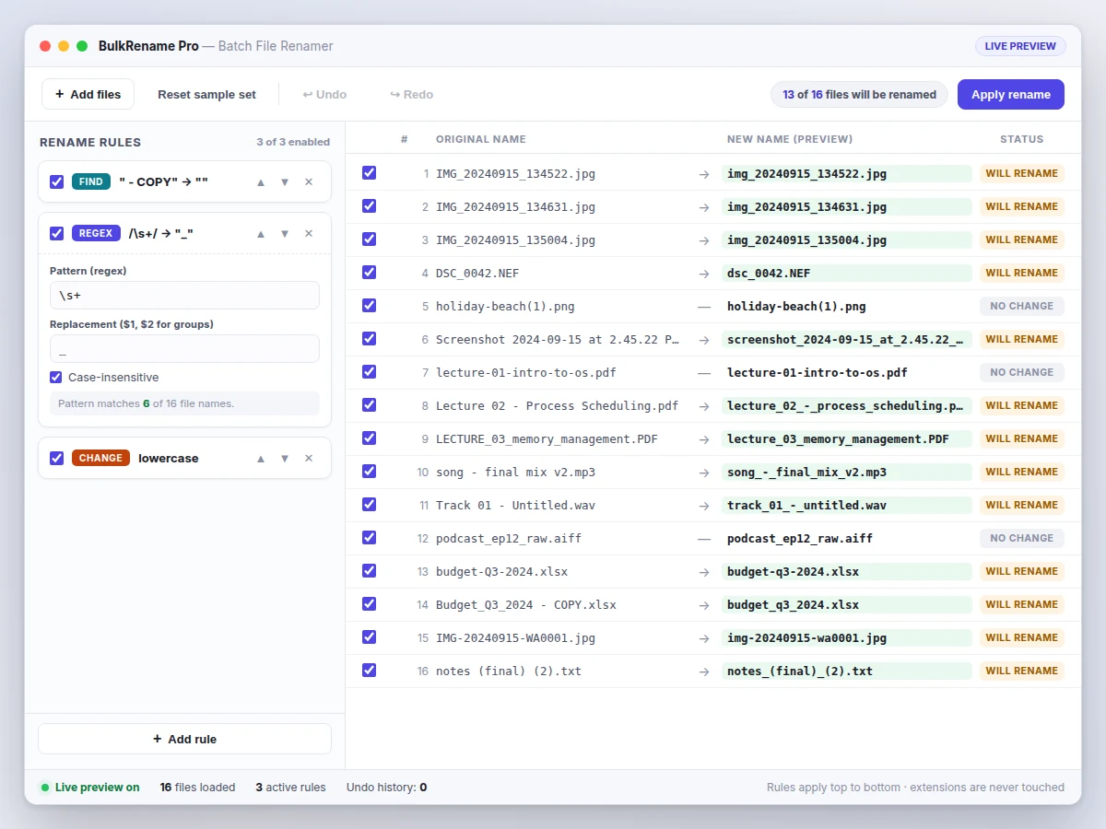The height and width of the screenshot is (829, 1106).
Task: Toggle the Case-insensitive checkbox
Action: [x=56, y=378]
